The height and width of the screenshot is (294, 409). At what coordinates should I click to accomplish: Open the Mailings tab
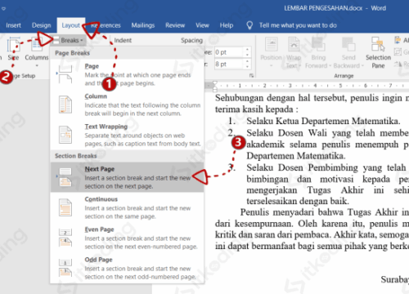point(143,25)
